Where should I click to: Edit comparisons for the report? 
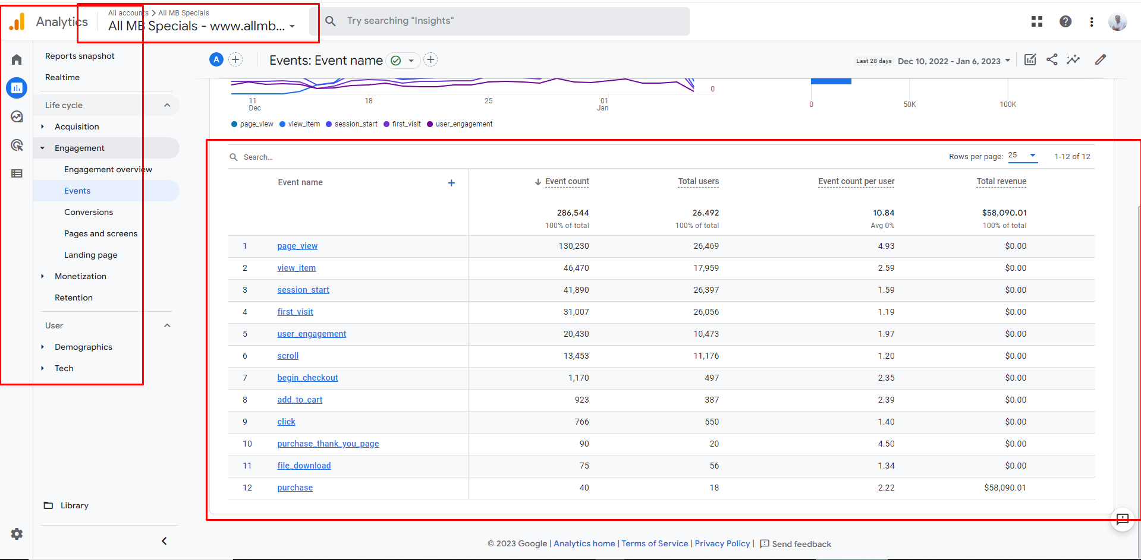pos(1030,59)
